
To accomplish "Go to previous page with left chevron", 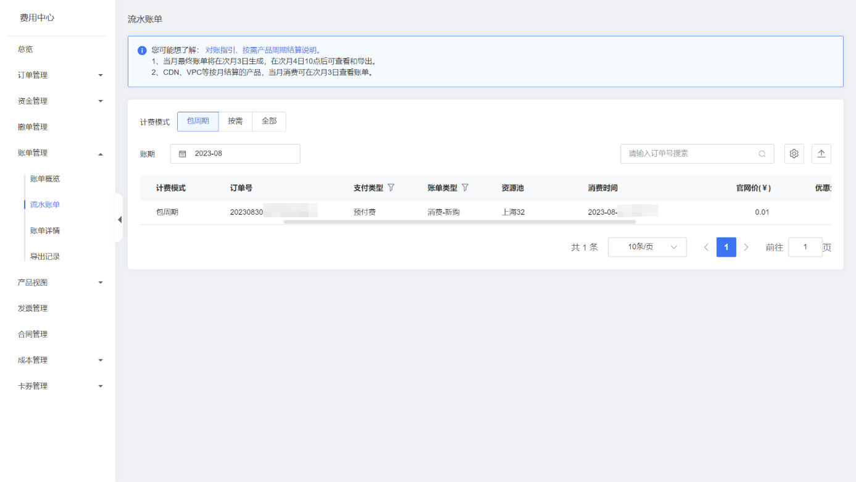I will pos(706,247).
